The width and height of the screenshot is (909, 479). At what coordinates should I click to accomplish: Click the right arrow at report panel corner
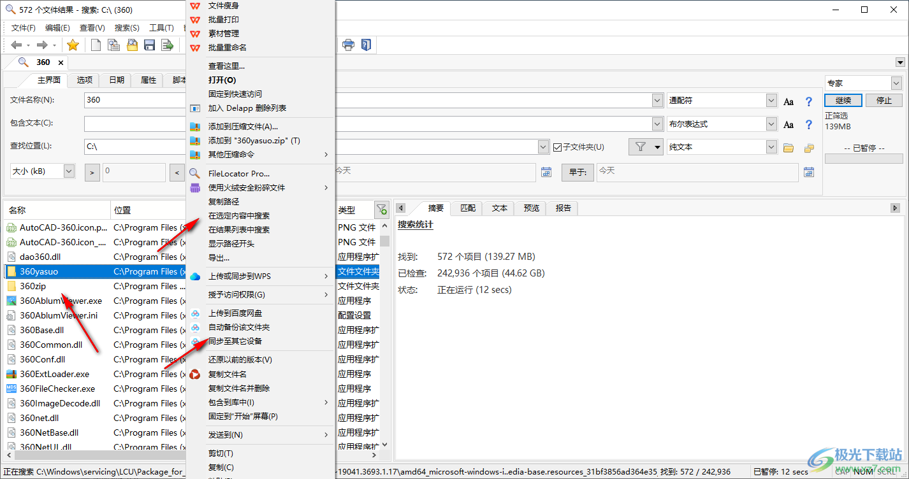pyautogui.click(x=895, y=208)
